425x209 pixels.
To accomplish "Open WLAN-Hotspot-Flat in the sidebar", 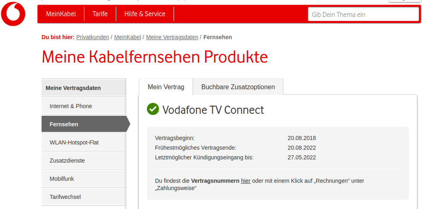I will pyautogui.click(x=84, y=142).
